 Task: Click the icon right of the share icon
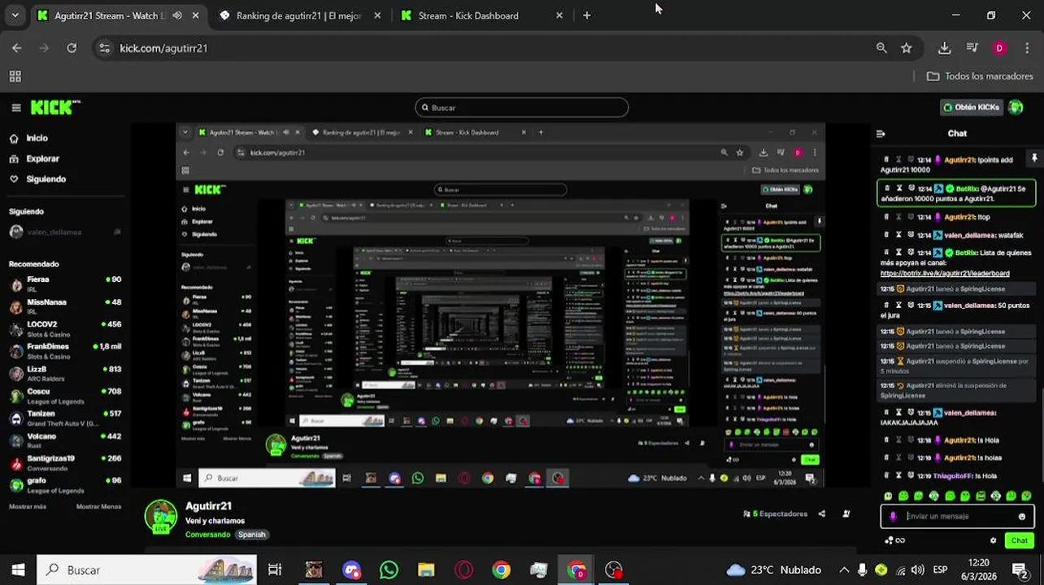(x=846, y=513)
